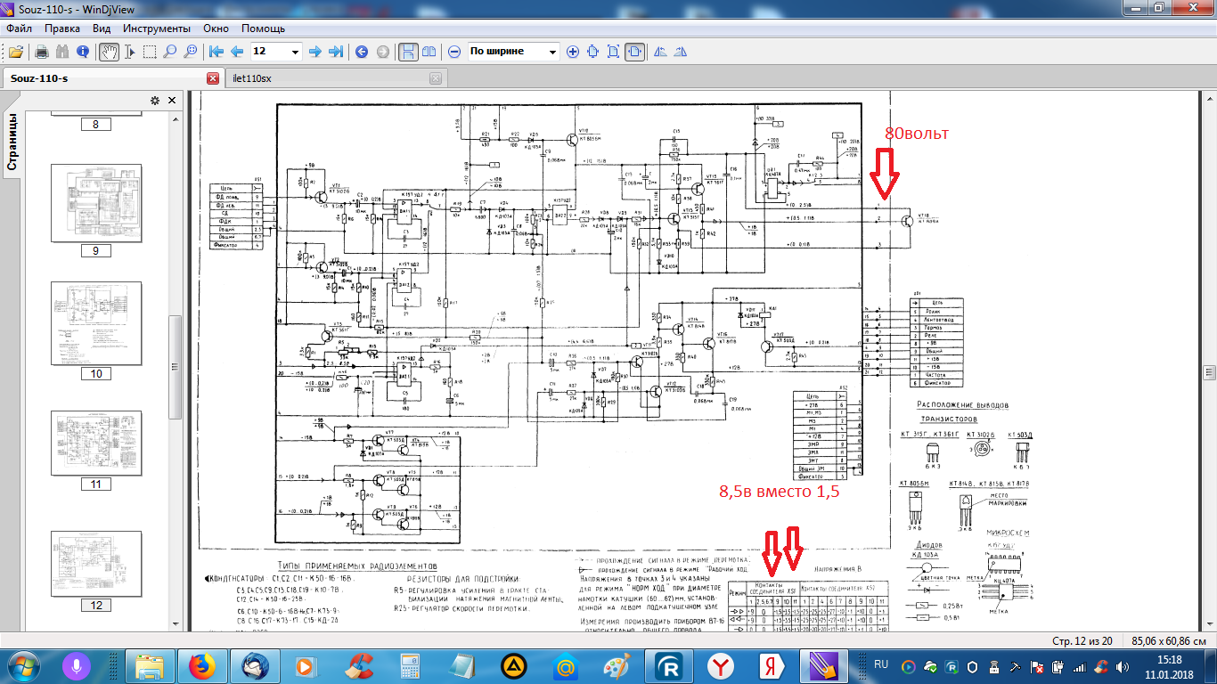The image size is (1217, 684).
Task: Open the Windows Start menu
Action: (x=23, y=666)
